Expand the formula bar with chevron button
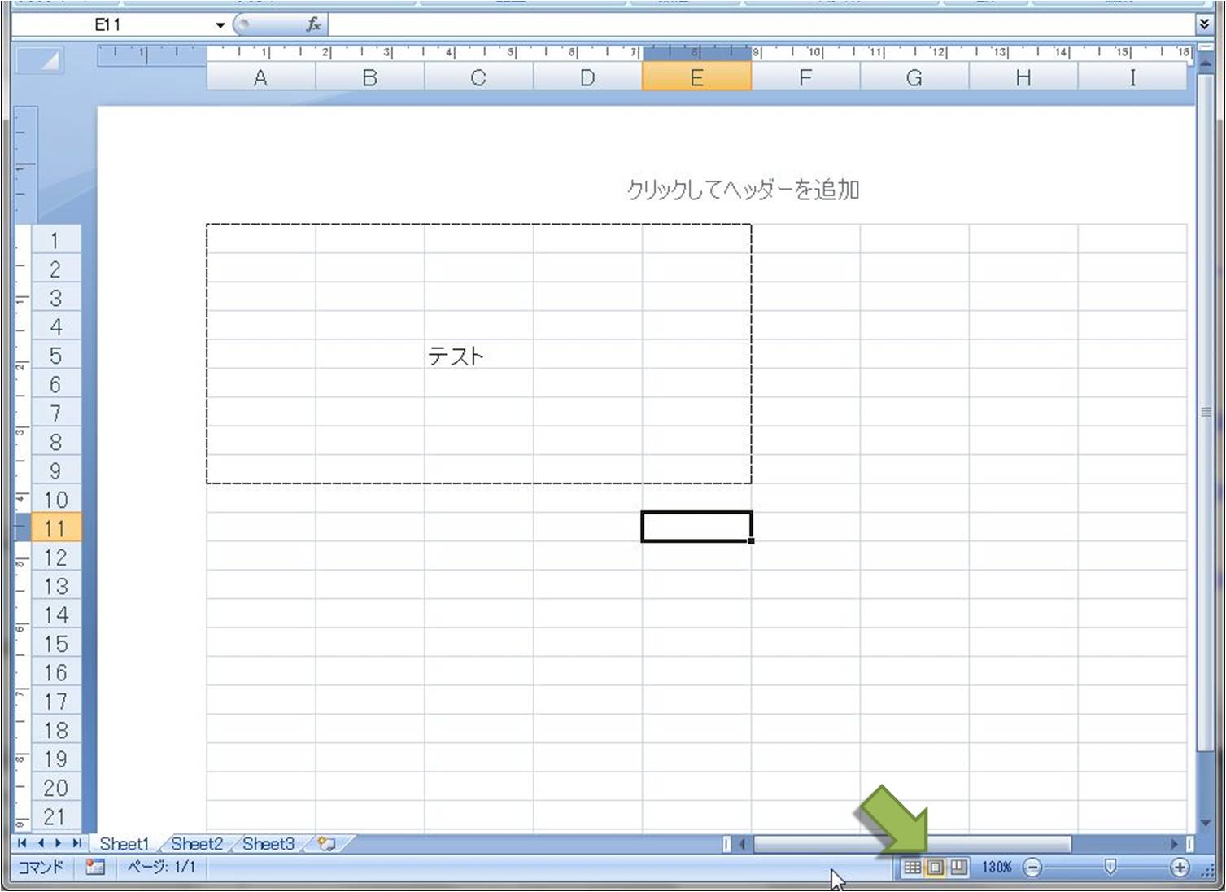Image resolution: width=1226 pixels, height=892 pixels. pyautogui.click(x=1205, y=24)
